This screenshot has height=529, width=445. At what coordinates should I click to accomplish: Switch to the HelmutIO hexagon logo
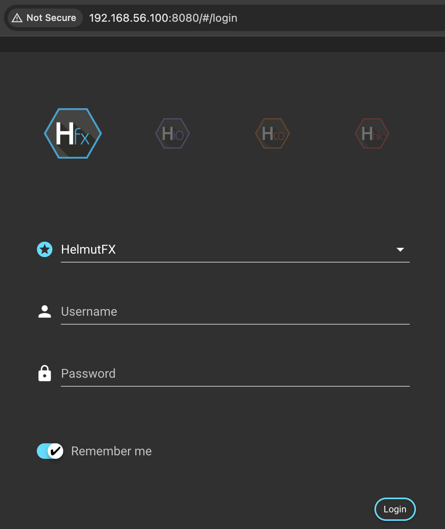pyautogui.click(x=172, y=134)
